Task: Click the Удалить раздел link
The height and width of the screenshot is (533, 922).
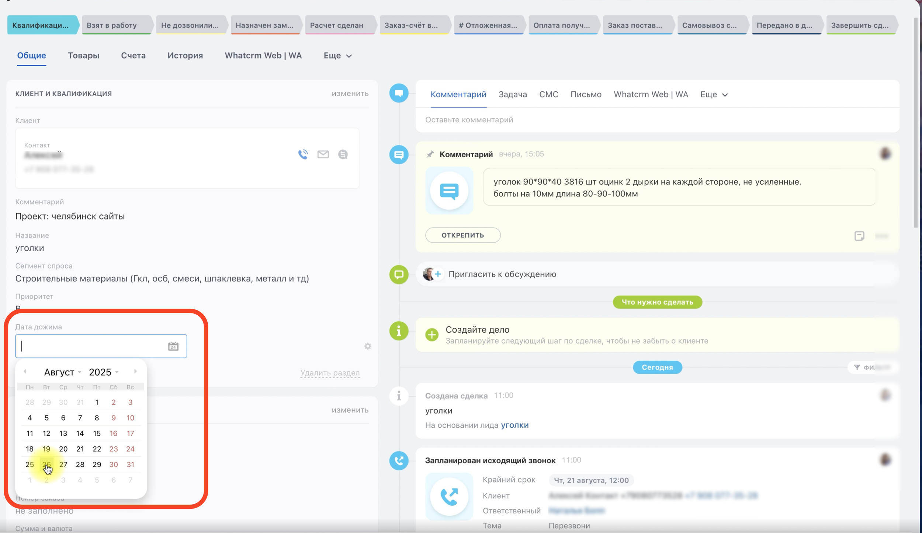Action: point(330,373)
